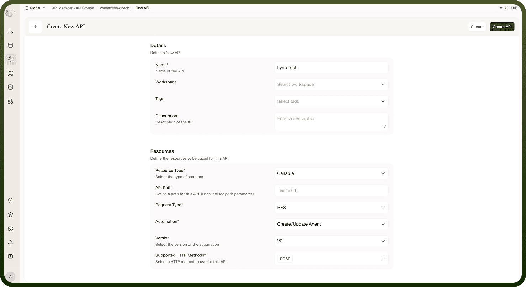Click the API Path field users/{id}
Viewport: 526px width, 287px height.
click(331, 190)
